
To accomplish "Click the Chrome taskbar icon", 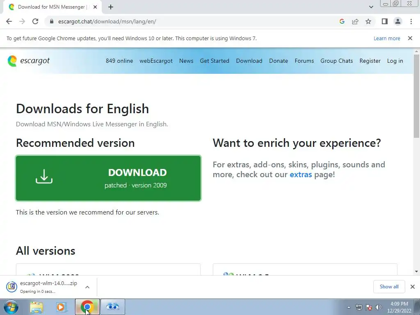I will (87, 307).
